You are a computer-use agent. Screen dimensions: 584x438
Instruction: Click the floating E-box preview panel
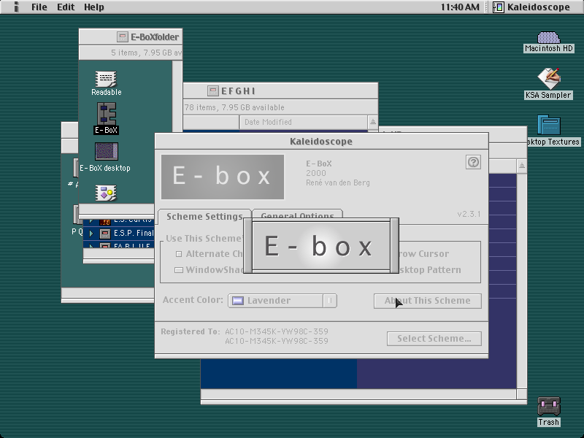pos(321,246)
